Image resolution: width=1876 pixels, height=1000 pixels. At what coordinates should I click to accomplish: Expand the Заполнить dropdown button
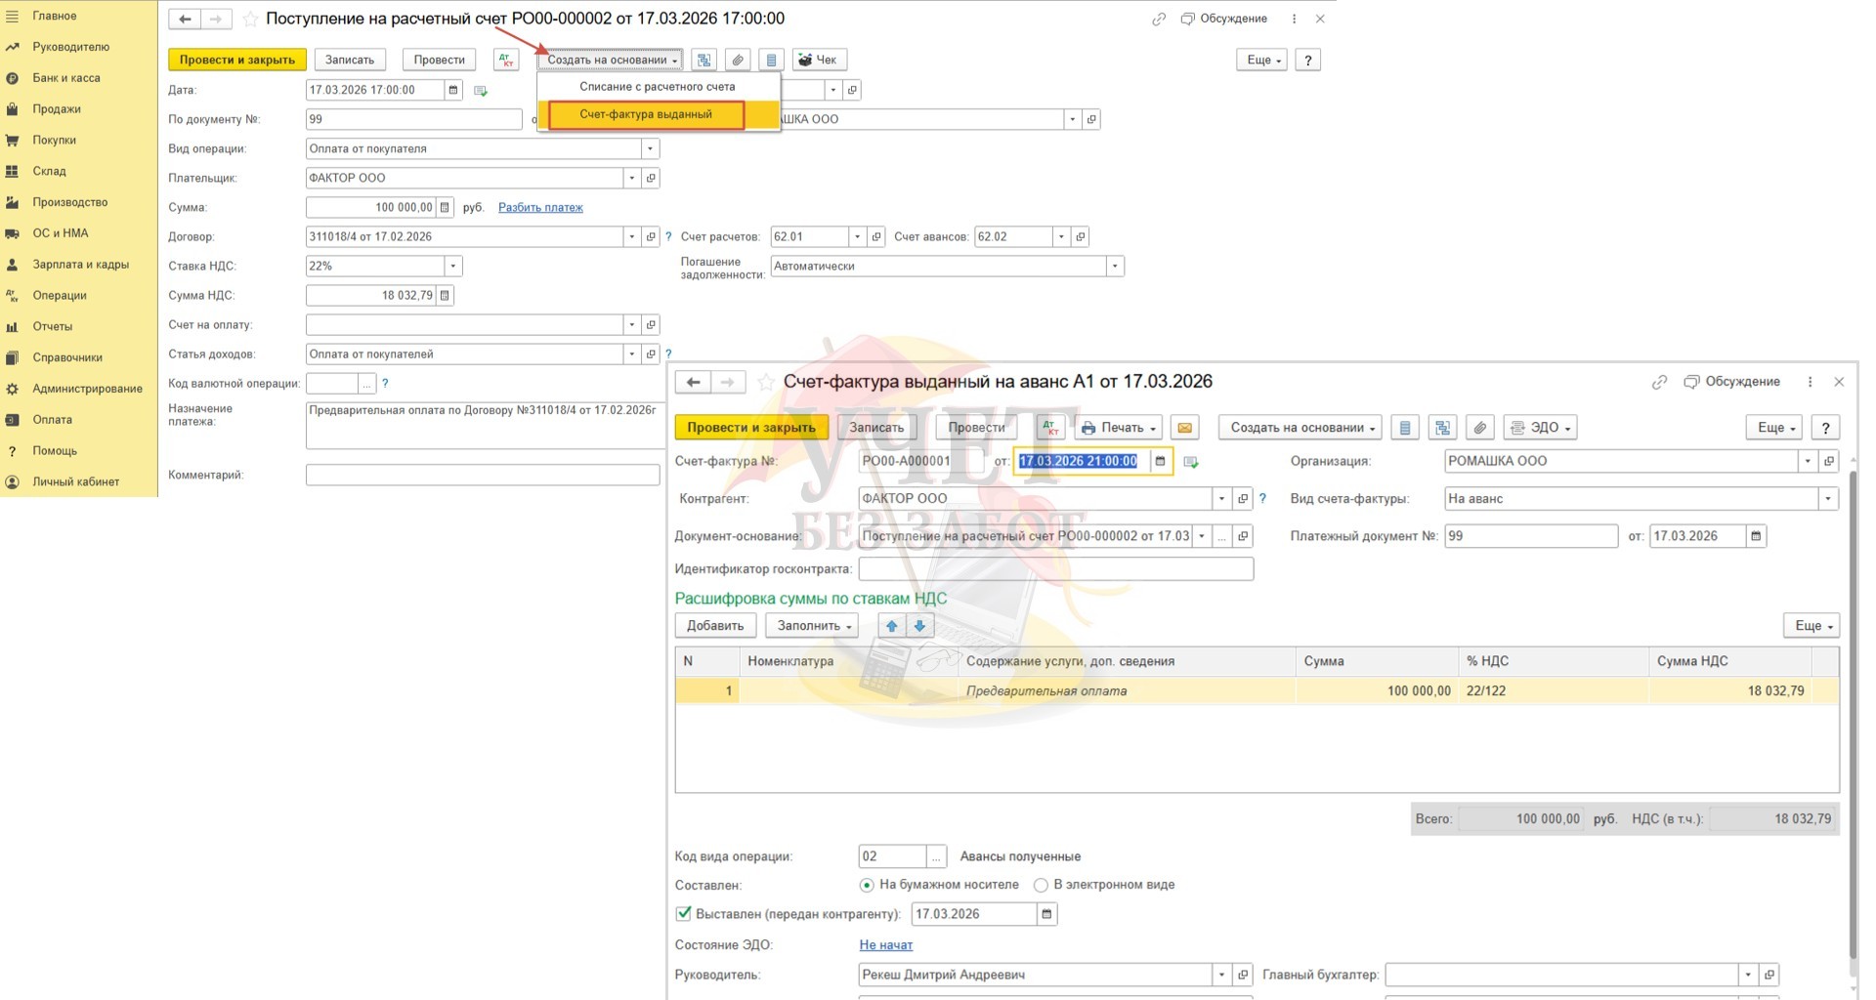(x=814, y=626)
